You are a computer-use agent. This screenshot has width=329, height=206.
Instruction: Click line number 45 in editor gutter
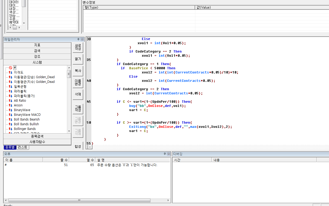(89, 102)
